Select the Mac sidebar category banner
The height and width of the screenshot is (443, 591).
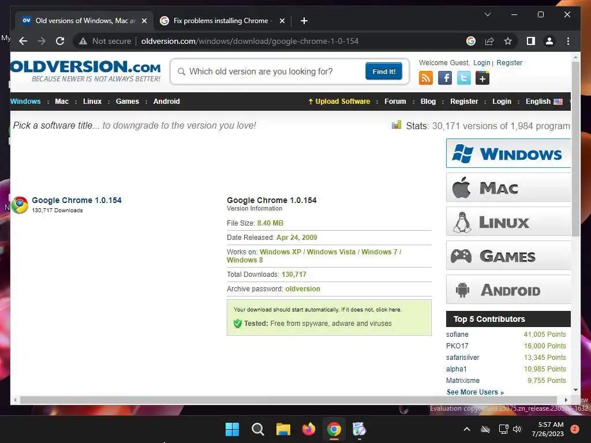coord(508,187)
